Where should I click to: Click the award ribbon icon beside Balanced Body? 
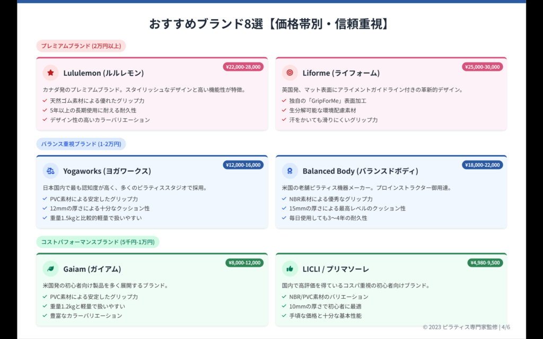(290, 171)
